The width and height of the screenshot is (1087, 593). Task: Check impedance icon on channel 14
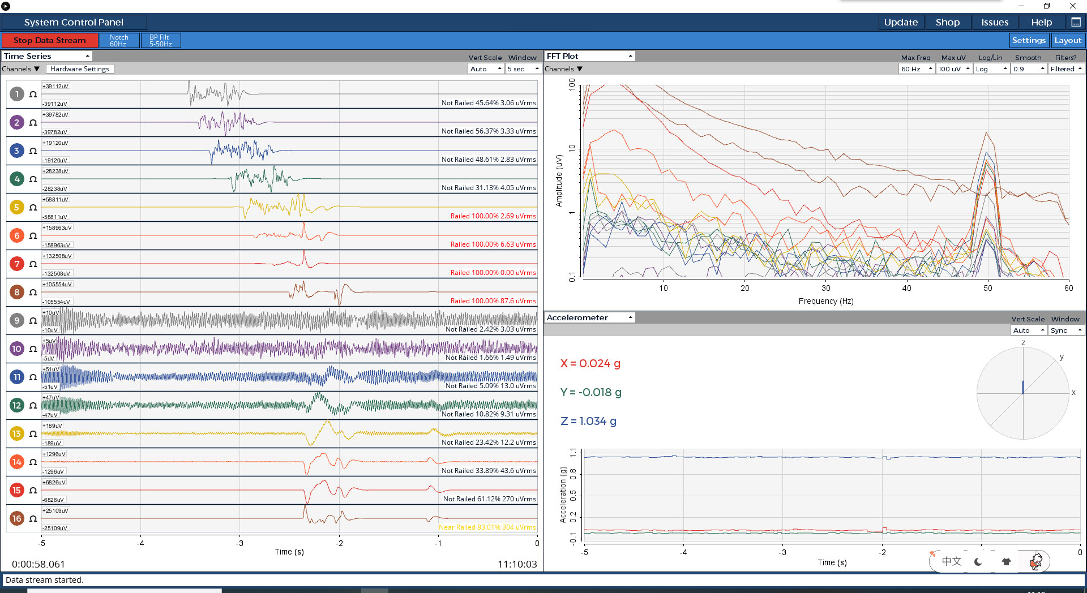tap(33, 462)
